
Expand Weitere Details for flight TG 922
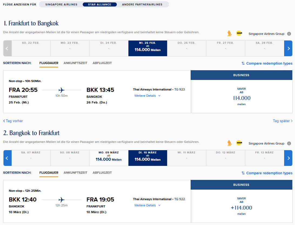[145, 205]
